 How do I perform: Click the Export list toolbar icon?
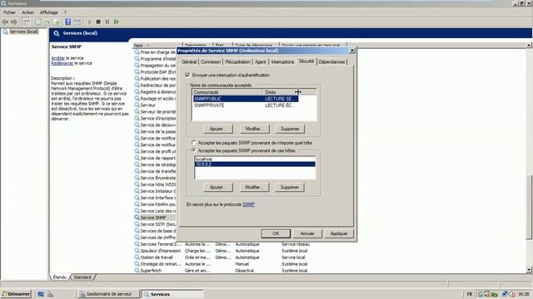point(57,22)
